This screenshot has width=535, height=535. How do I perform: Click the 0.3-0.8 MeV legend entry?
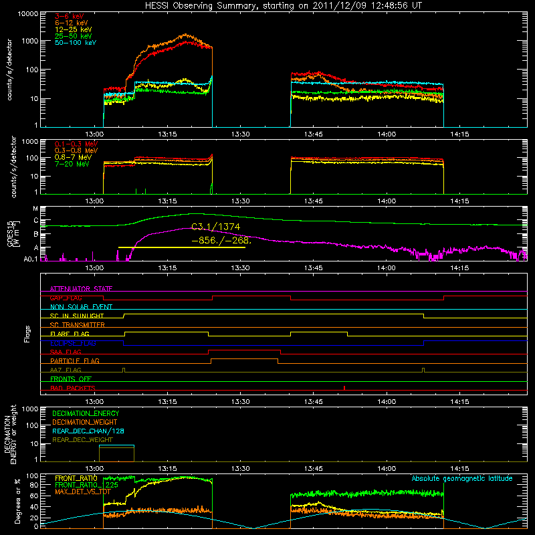point(76,150)
